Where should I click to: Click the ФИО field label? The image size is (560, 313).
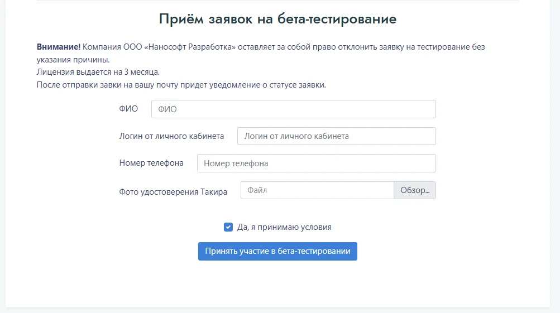click(128, 109)
